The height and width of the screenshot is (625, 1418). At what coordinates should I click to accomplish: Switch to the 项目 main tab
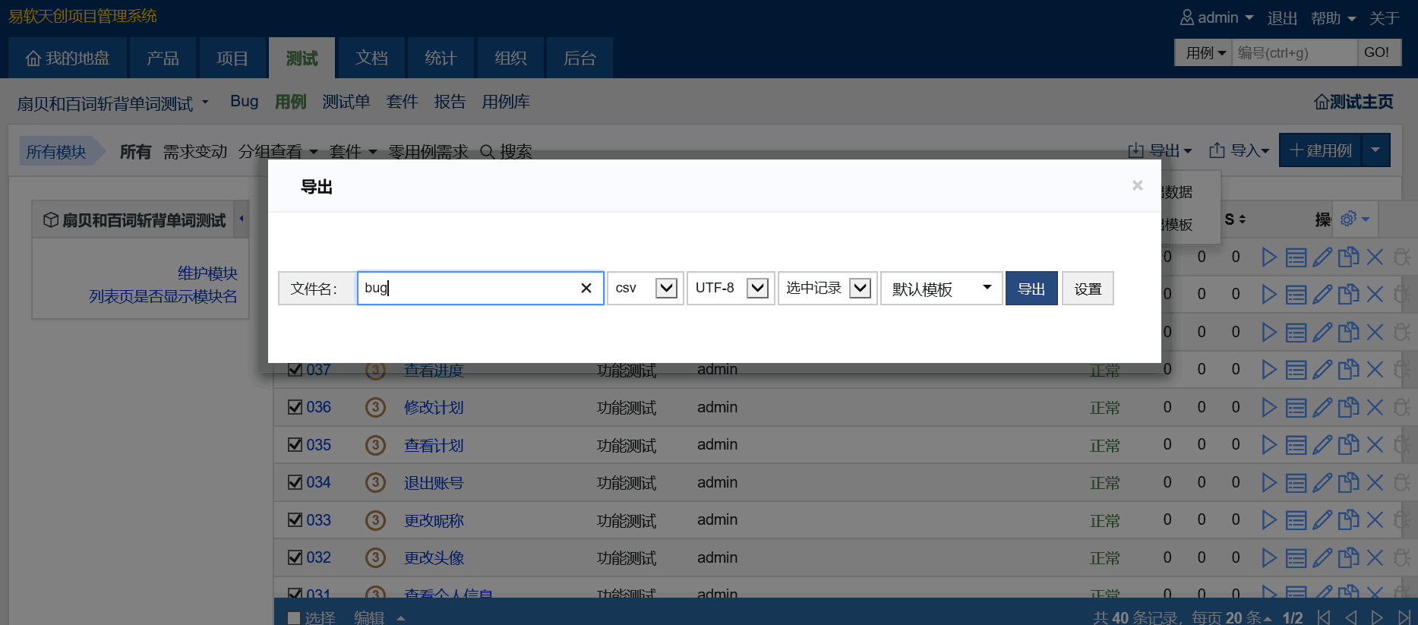pos(232,58)
